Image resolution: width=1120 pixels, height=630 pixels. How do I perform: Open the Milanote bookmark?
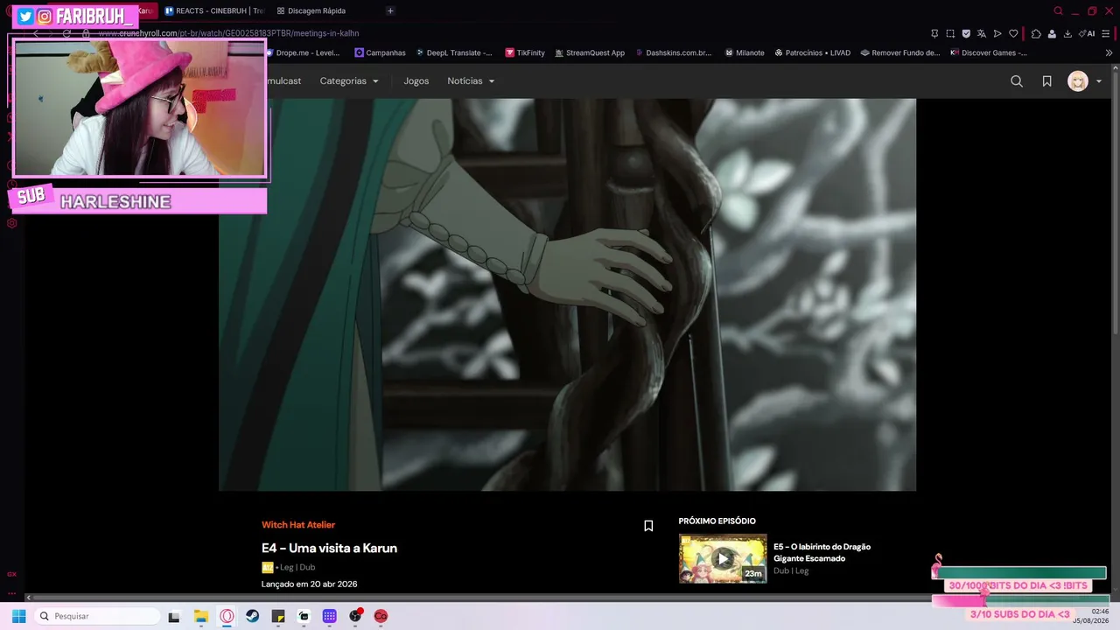744,52
